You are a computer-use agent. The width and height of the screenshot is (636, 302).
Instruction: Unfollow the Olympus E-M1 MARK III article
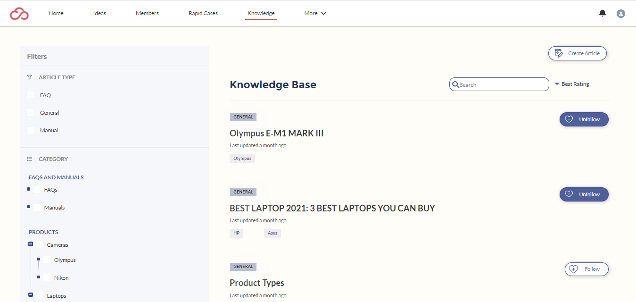click(x=584, y=119)
